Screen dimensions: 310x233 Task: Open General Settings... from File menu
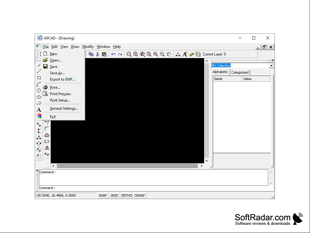click(x=63, y=108)
